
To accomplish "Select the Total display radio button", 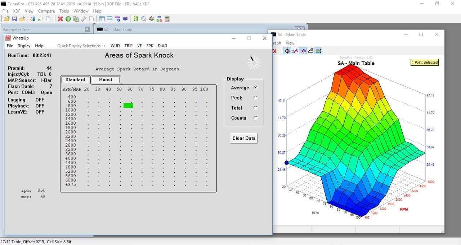I will point(255,108).
